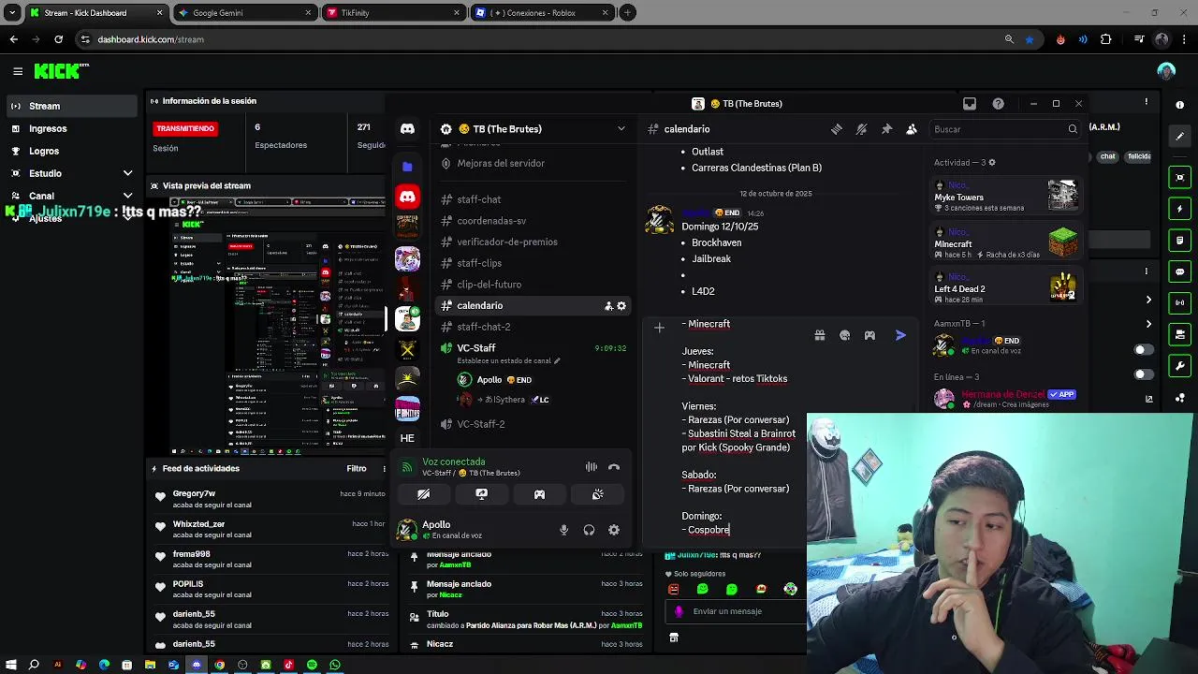Viewport: 1198px width, 674px height.
Task: Switch to Google Gemini browser tab
Action: [x=247, y=13]
